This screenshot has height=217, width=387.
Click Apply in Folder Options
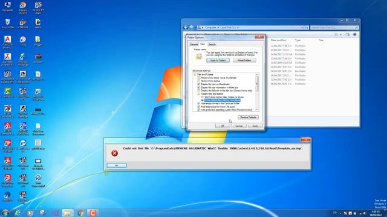pyautogui.click(x=255, y=126)
